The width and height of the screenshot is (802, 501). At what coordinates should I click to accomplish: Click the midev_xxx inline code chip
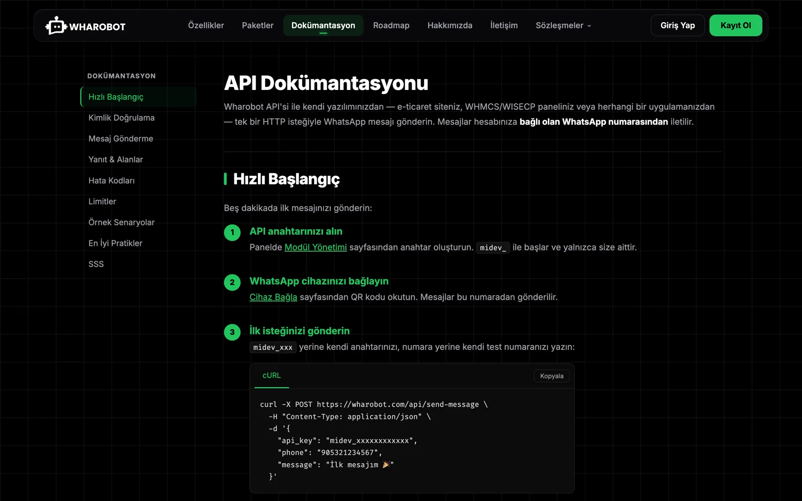(273, 347)
